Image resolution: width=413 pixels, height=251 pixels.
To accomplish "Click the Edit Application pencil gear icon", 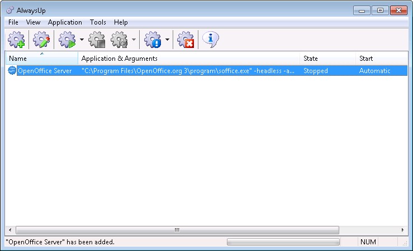I will point(41,40).
